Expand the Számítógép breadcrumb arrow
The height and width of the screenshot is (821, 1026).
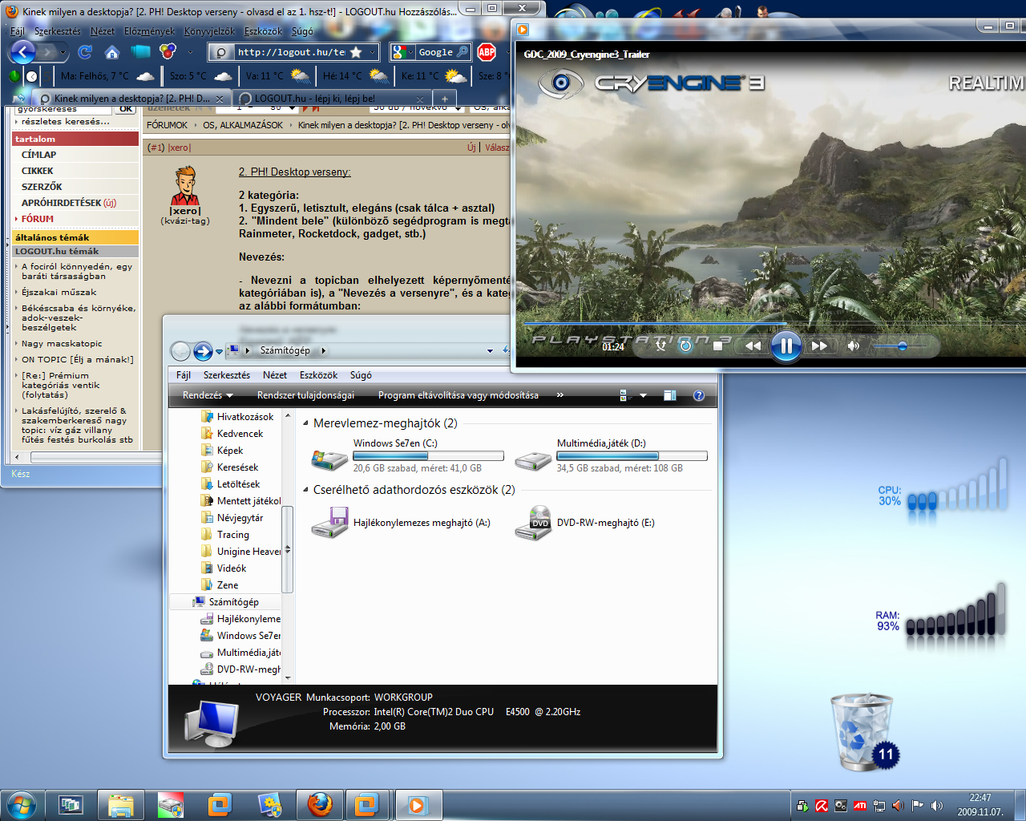[x=324, y=350]
